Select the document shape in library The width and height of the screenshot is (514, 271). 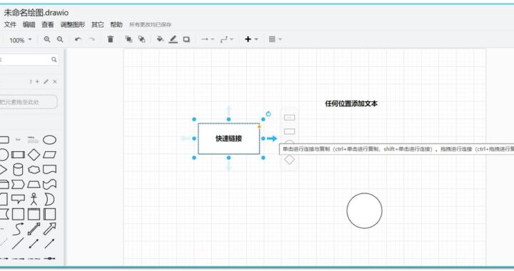click(x=49, y=170)
